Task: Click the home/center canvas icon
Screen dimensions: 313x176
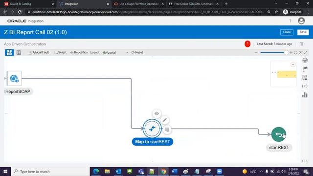Action: (301, 53)
